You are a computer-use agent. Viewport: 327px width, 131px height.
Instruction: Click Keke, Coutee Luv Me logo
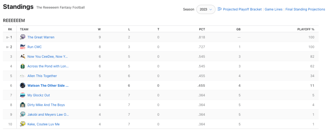pyautogui.click(x=23, y=124)
